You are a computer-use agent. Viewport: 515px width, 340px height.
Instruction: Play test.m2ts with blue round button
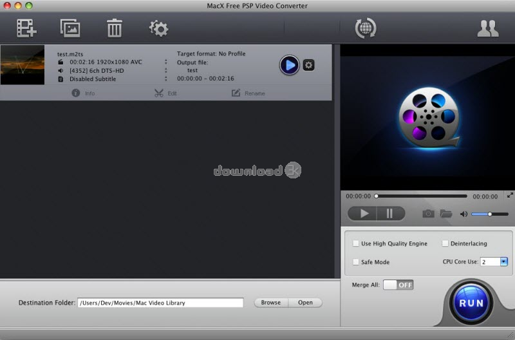289,65
